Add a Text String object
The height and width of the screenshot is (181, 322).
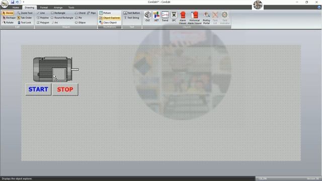coord(131,18)
